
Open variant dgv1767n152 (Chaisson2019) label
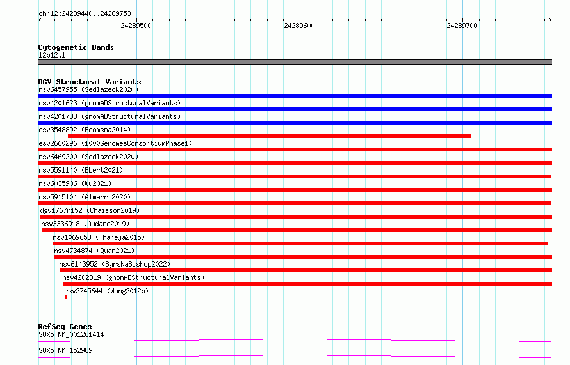coord(90,210)
